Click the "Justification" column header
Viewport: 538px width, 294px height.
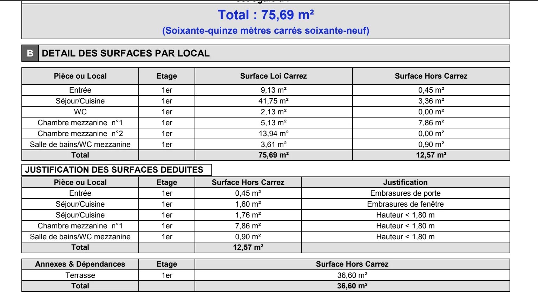[x=405, y=182]
